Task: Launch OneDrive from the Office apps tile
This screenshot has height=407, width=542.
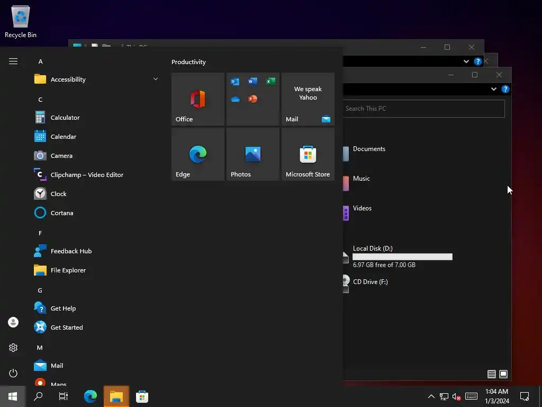Action: point(236,99)
